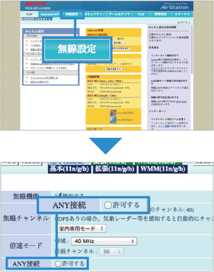Click the 書き換え button

[x=118, y=43]
